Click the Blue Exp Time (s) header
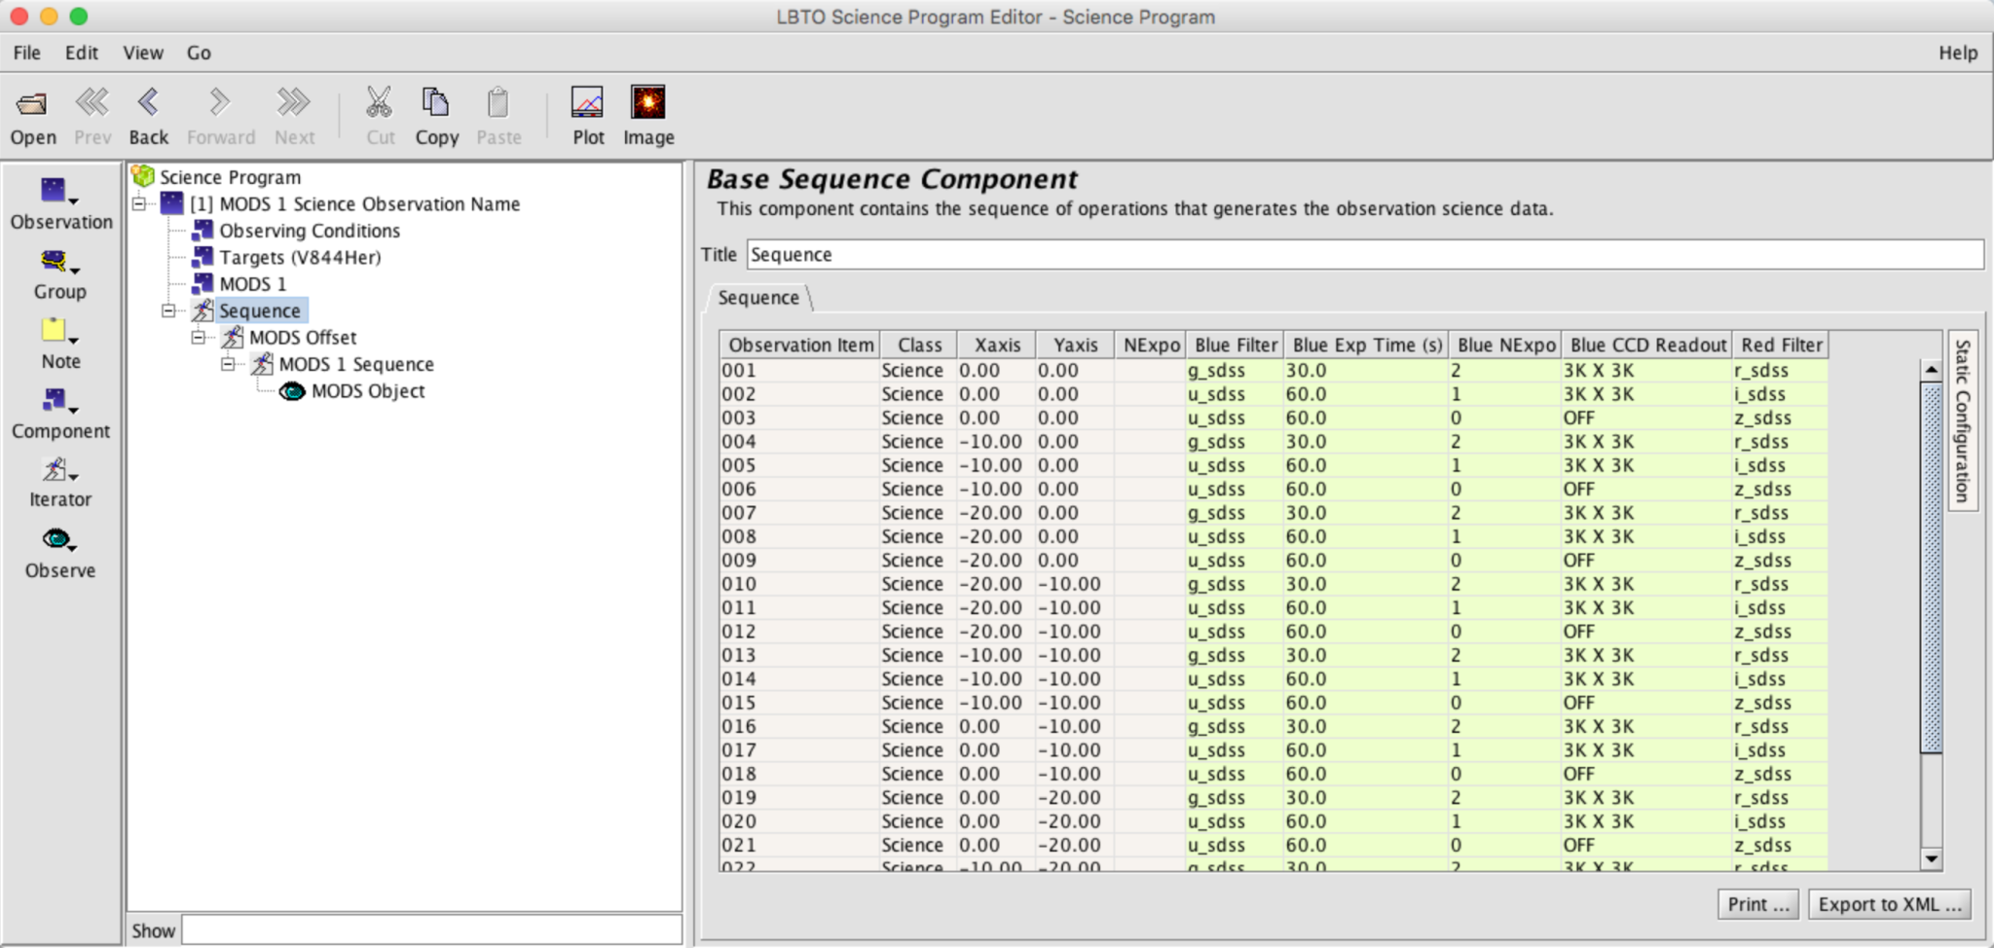 pos(1366,345)
